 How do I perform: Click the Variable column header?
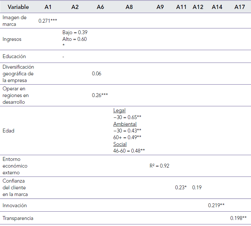[x=18, y=7]
